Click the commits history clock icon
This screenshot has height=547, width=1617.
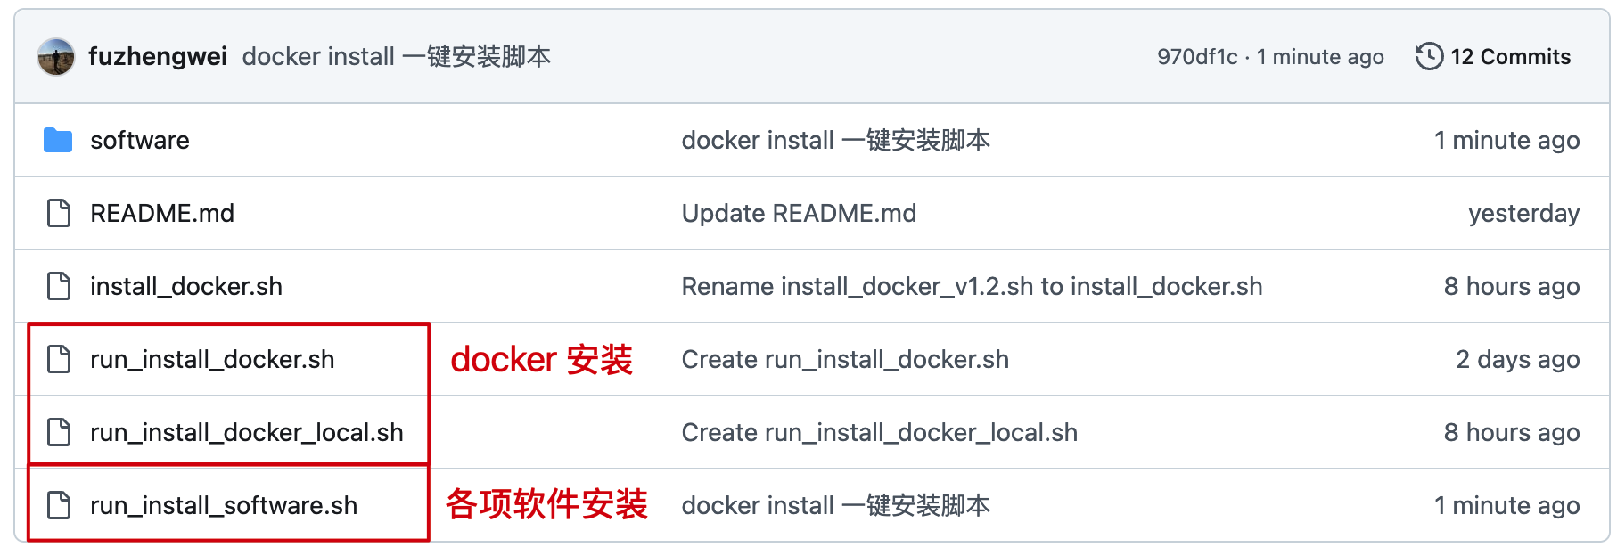click(x=1429, y=57)
